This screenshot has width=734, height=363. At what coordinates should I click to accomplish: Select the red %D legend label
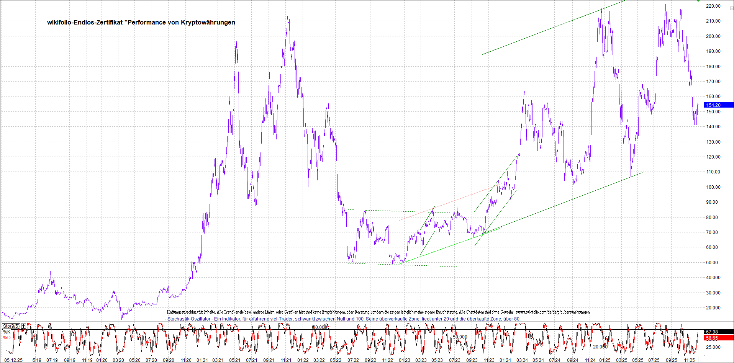tap(7, 338)
